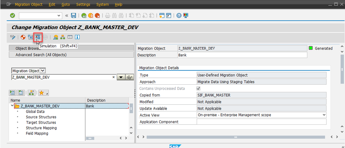The image size is (345, 148).
Task: Go back with green Back icon
Action: tap(84, 15)
